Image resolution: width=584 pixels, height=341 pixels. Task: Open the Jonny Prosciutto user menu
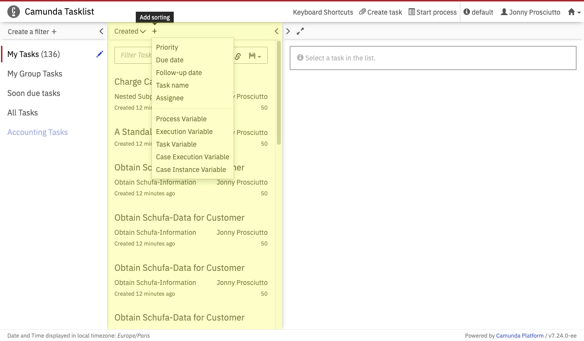tap(530, 12)
